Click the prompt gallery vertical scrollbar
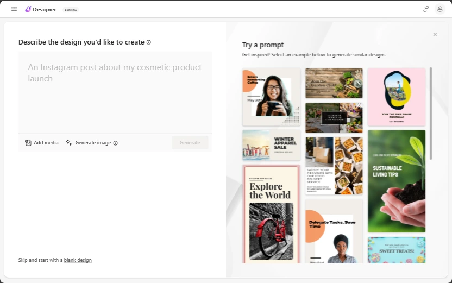452x283 pixels. (431, 114)
